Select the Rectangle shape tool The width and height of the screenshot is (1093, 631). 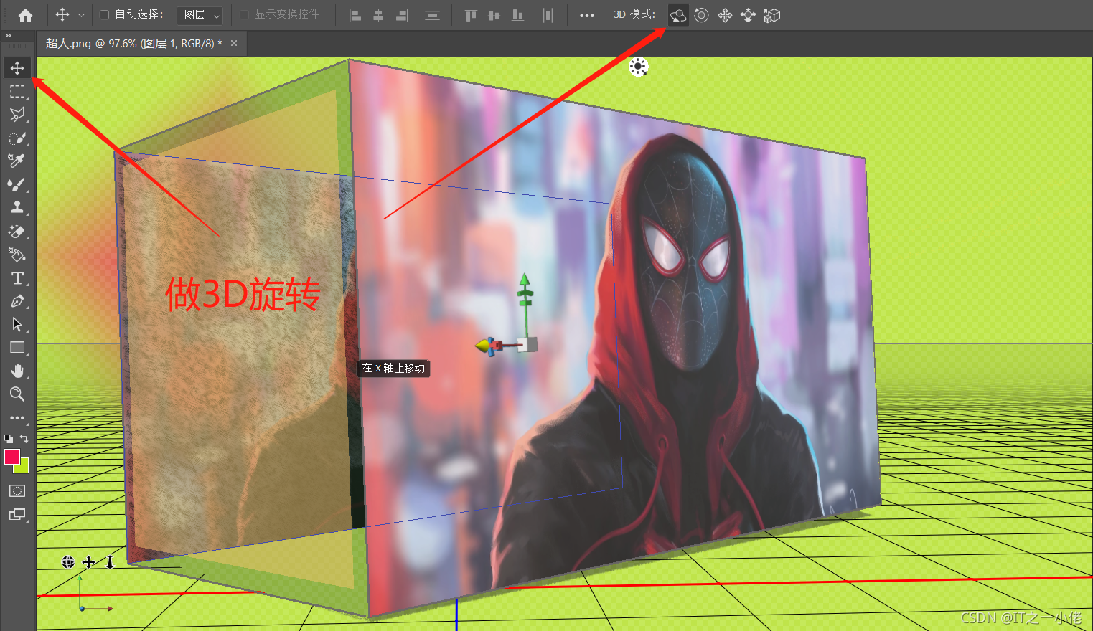point(17,348)
